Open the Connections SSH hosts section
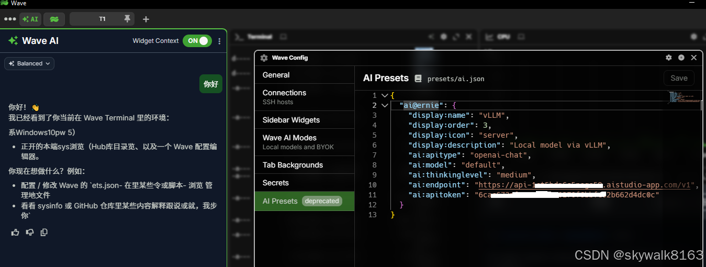706x267 pixels. coord(305,97)
